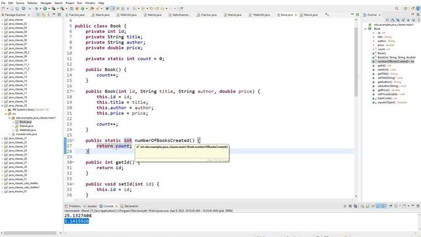Open the File menu
This screenshot has width=421, height=237.
tap(3, 3)
